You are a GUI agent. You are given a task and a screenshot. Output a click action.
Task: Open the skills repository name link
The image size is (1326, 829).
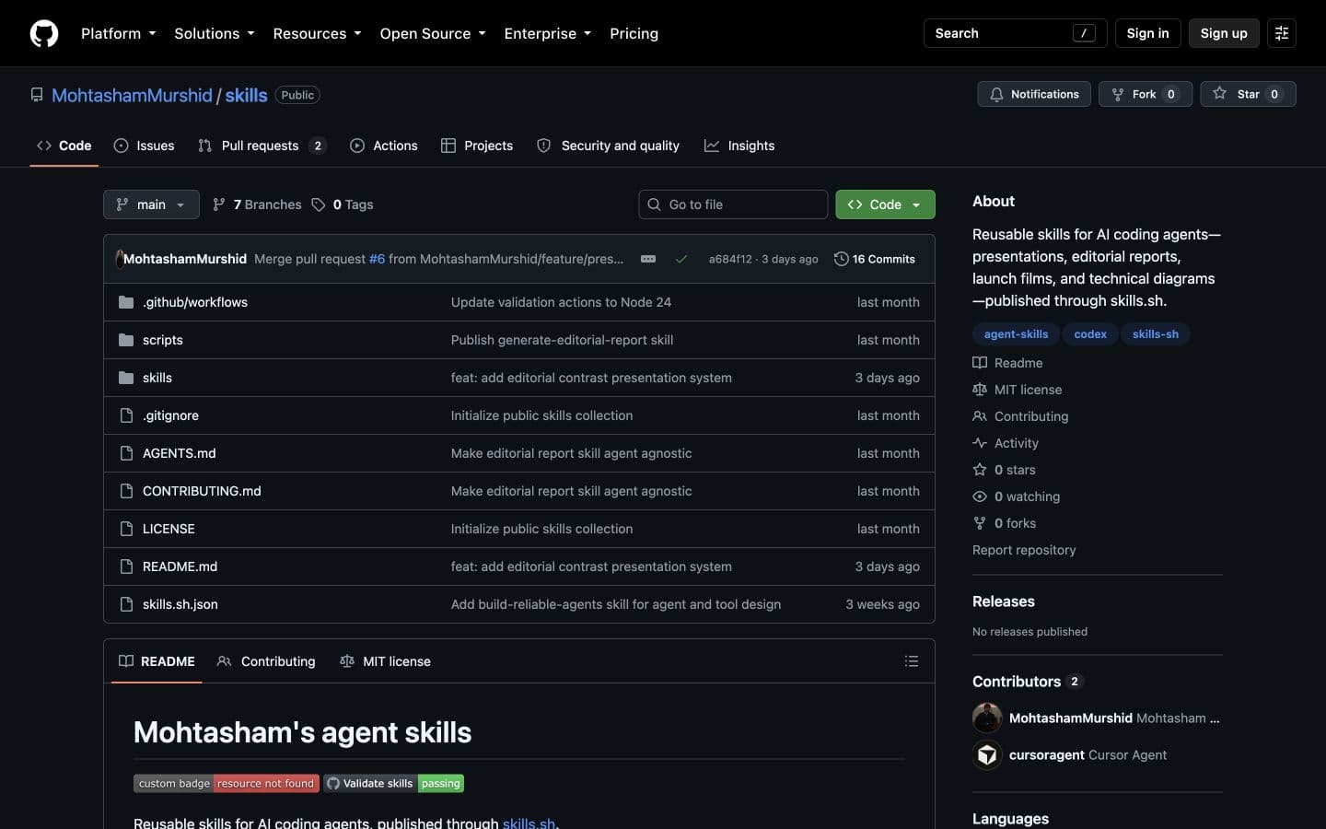coord(246,95)
